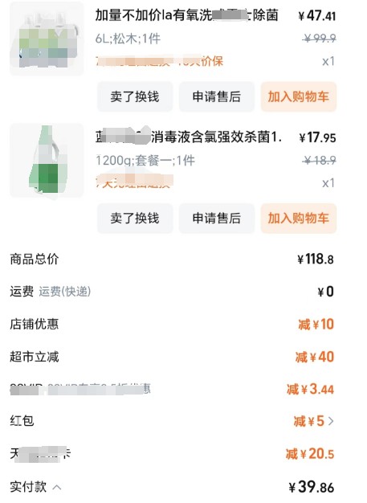
Task: Tap 卖了换钱 for the 6L detergent
Action: [135, 96]
